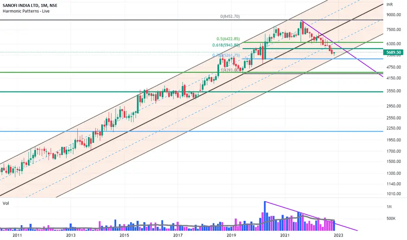Click the 1140.00 price axis label
Screen dimensions: 407x240
point(393,184)
